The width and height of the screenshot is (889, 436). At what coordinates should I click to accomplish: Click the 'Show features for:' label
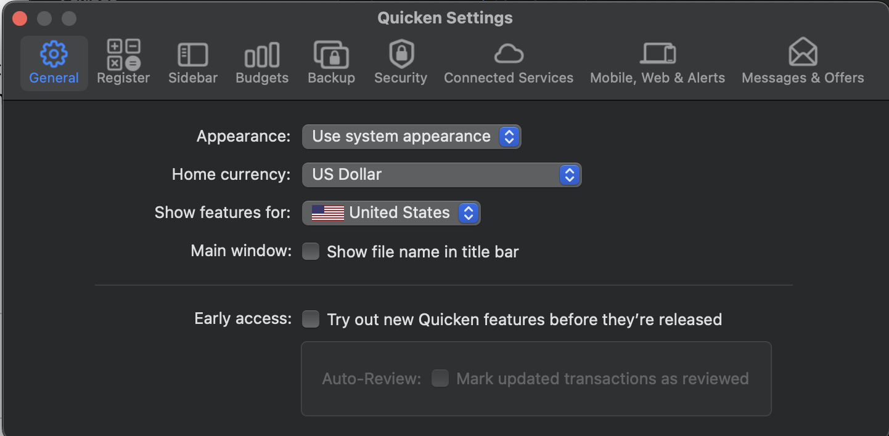(223, 212)
